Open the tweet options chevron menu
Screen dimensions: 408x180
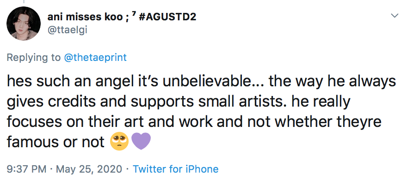click(395, 16)
